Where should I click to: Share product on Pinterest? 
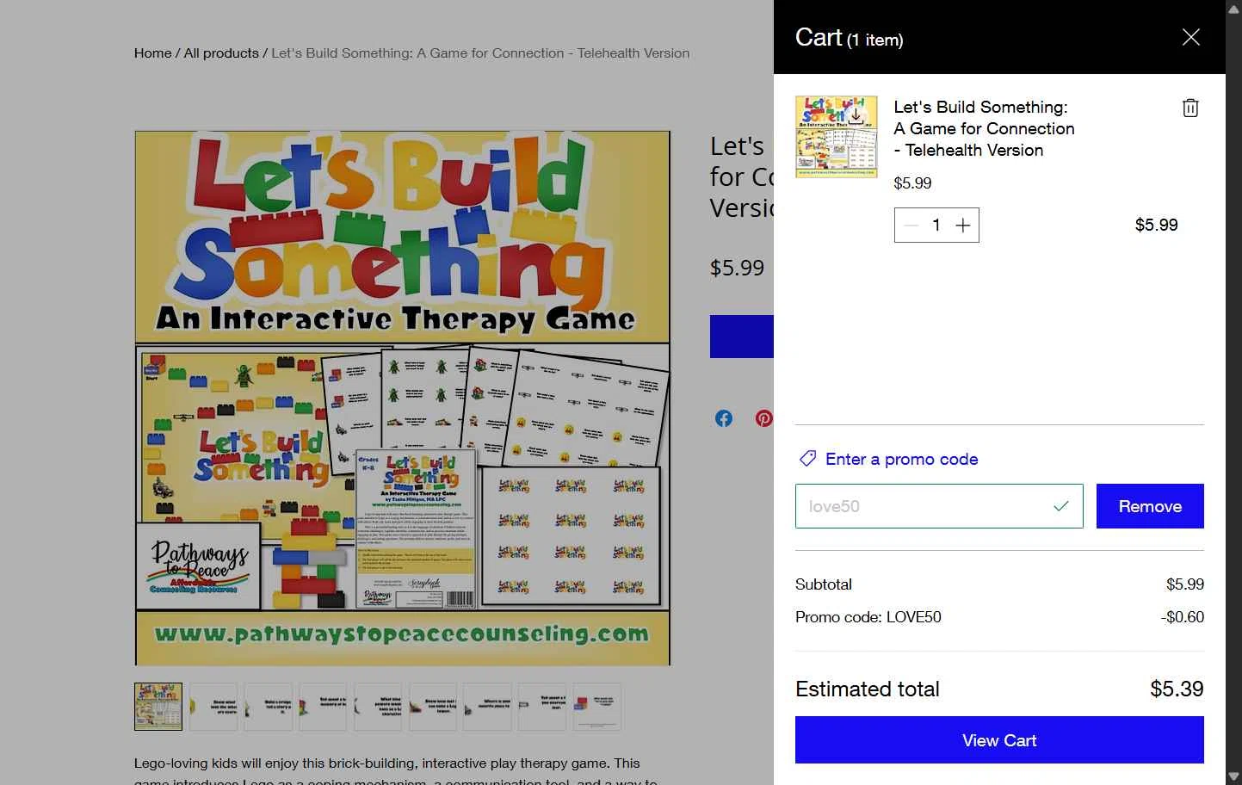(763, 418)
